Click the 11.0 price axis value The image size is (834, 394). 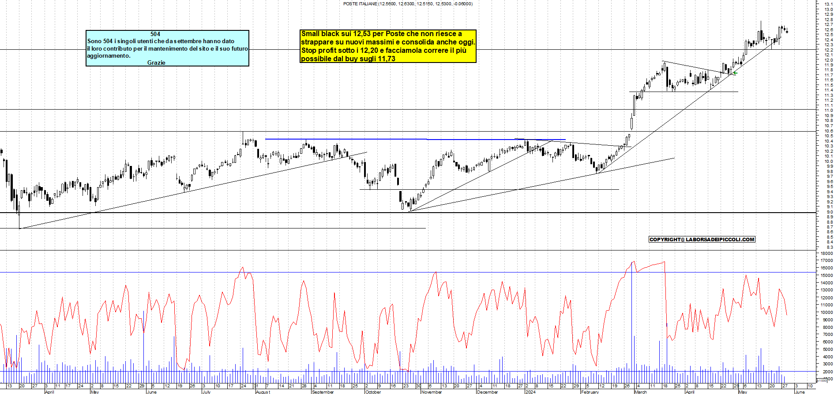pos(828,110)
